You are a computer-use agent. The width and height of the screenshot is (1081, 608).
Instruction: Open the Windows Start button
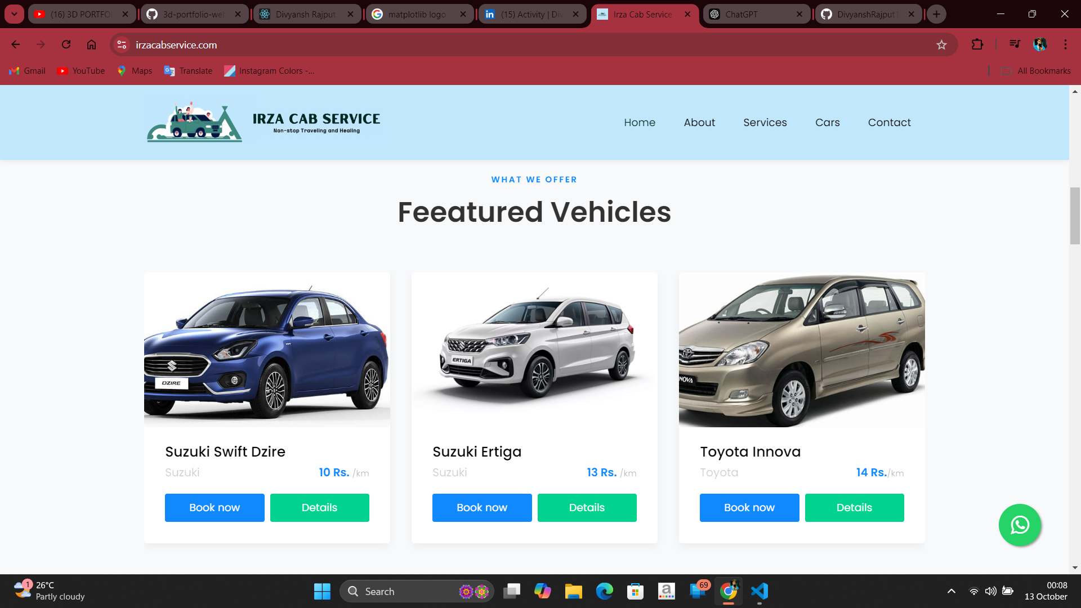322,591
